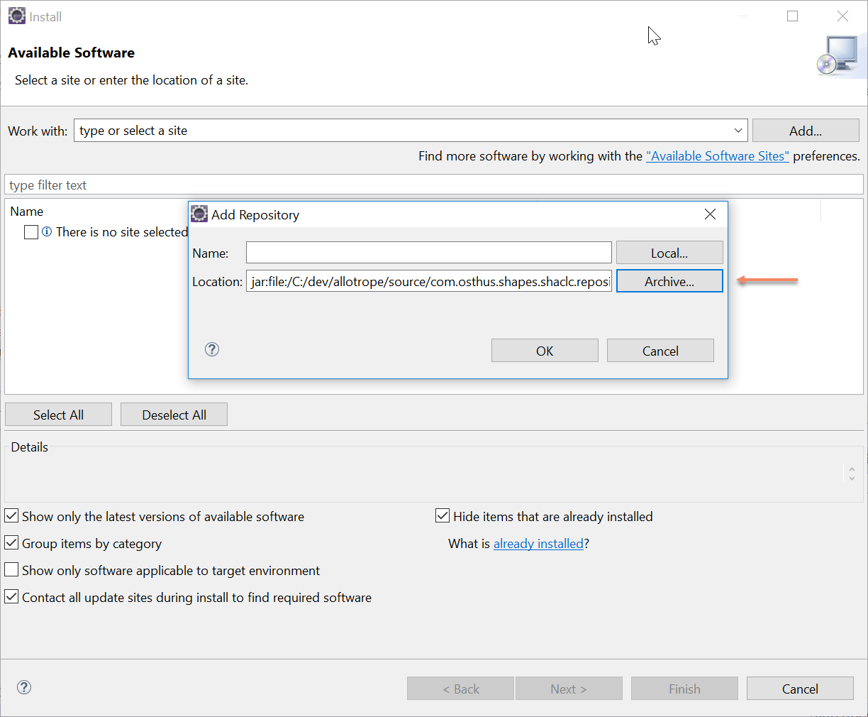Image resolution: width=868 pixels, height=717 pixels.
Task: Uncheck Group items by category
Action: point(11,542)
